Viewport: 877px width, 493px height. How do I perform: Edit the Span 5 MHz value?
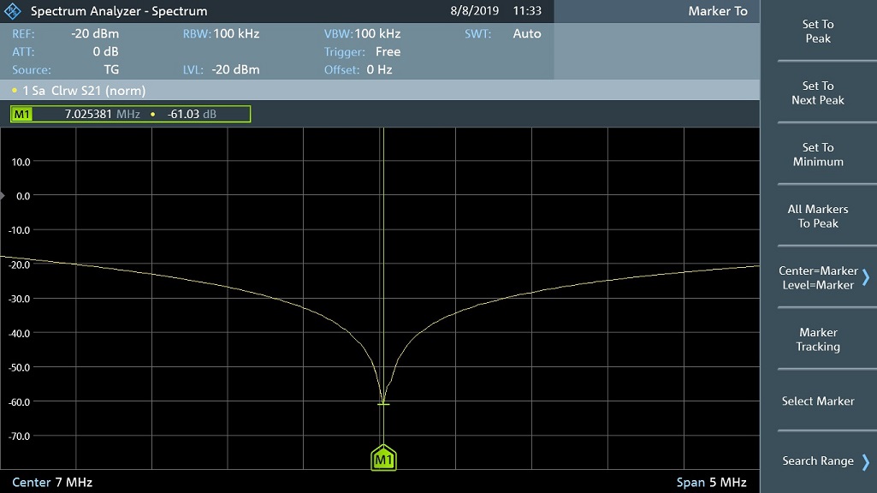[x=712, y=483]
